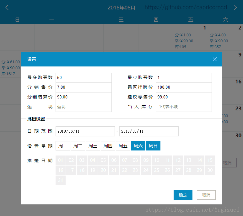Select calendar day 23 cell
This screenshot has width=243, height=216.
pyautogui.click(x=232, y=118)
